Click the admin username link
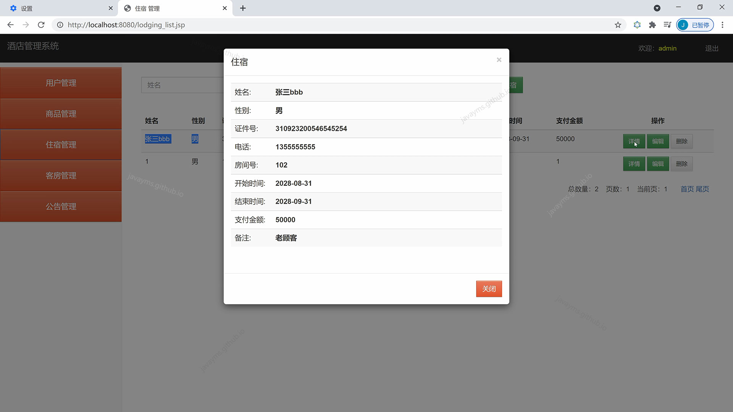The image size is (733, 412). pyautogui.click(x=667, y=48)
